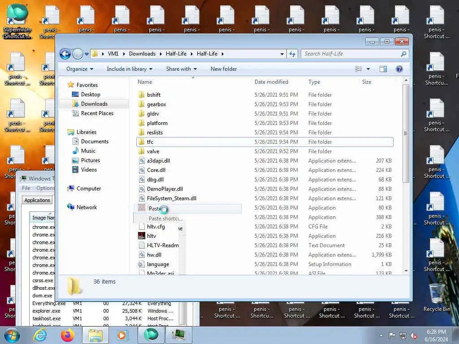
Task: Open Explorer help icon
Action: 399,69
